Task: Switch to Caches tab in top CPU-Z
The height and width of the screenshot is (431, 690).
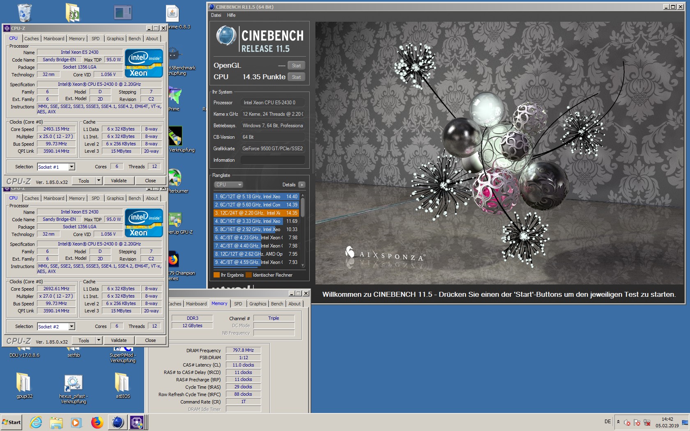Action: click(32, 39)
